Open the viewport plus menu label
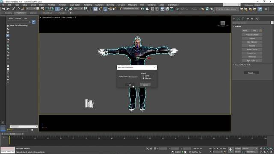The width and height of the screenshot is (274, 154). (x=40, y=18)
